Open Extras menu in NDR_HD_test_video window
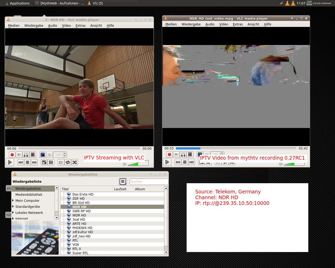The width and height of the screenshot is (335, 268). [x=238, y=24]
